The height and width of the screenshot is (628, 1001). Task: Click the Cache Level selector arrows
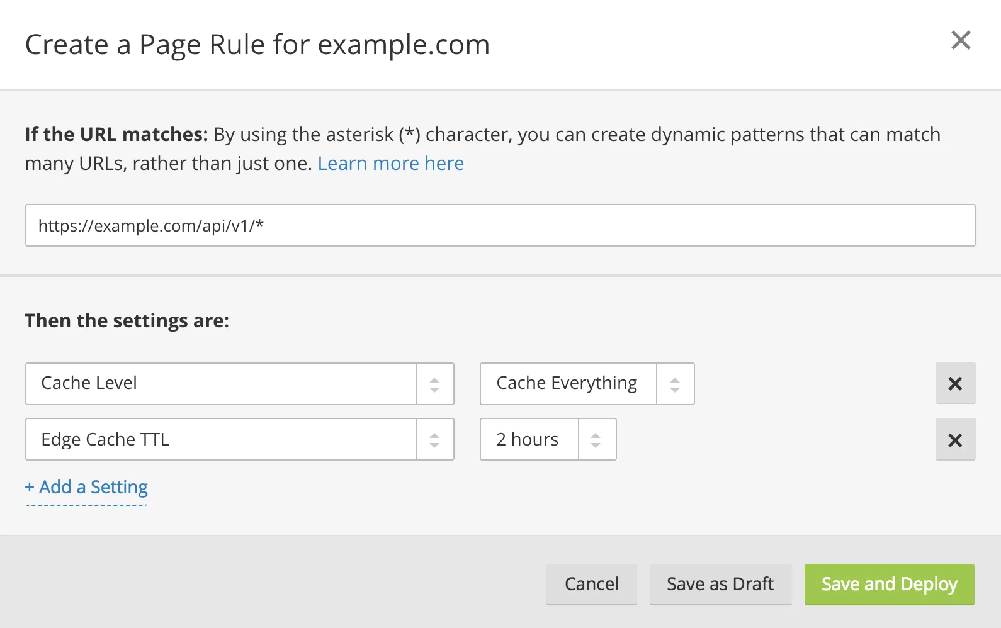434,384
